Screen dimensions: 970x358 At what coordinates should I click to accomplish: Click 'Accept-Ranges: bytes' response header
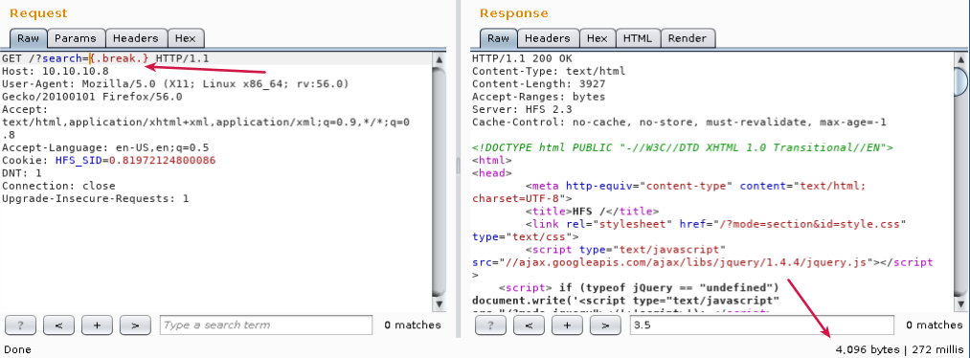(x=539, y=97)
